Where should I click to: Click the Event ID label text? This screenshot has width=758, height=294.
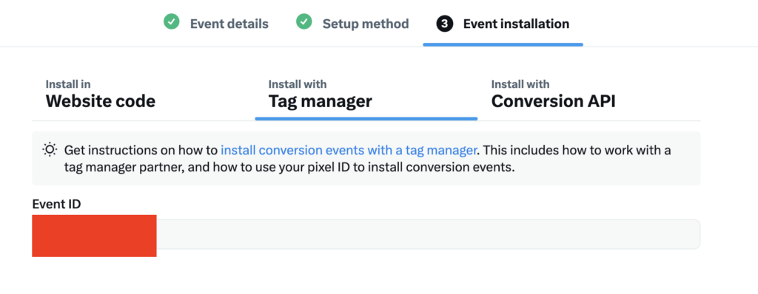point(56,204)
